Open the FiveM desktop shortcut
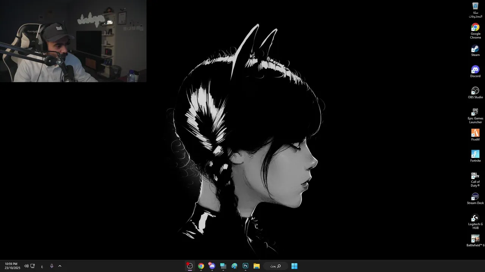Image resolution: width=485 pixels, height=272 pixels. pyautogui.click(x=475, y=135)
